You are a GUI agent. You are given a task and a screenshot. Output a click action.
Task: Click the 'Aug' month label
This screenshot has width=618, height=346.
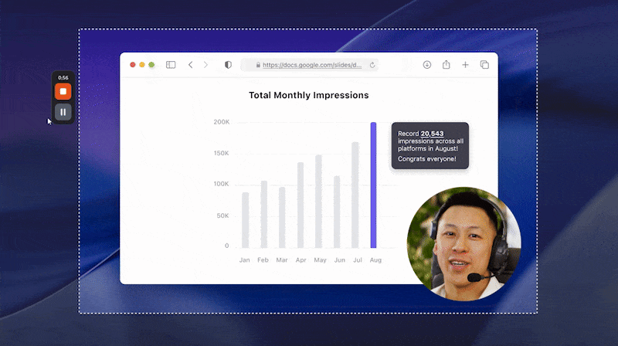(x=375, y=260)
